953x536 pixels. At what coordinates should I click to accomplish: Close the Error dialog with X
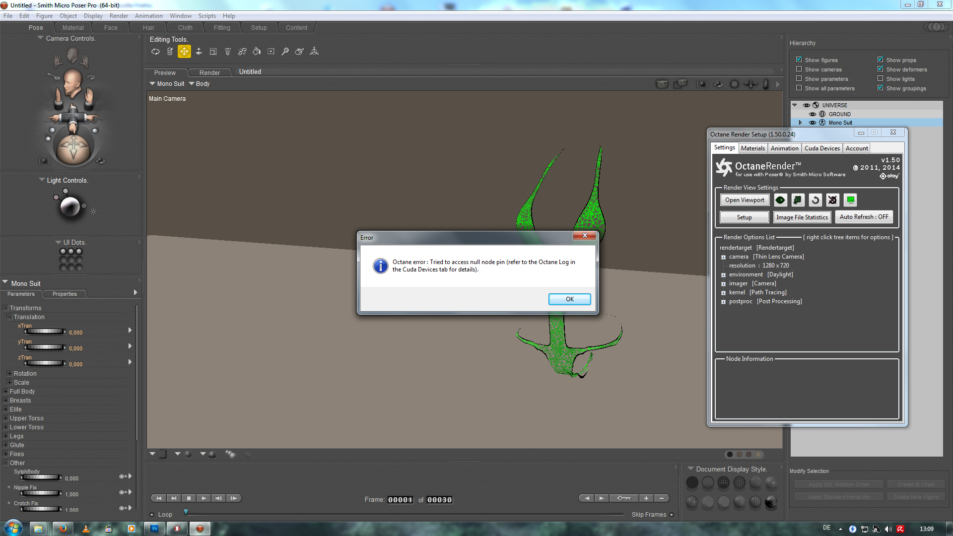point(585,236)
